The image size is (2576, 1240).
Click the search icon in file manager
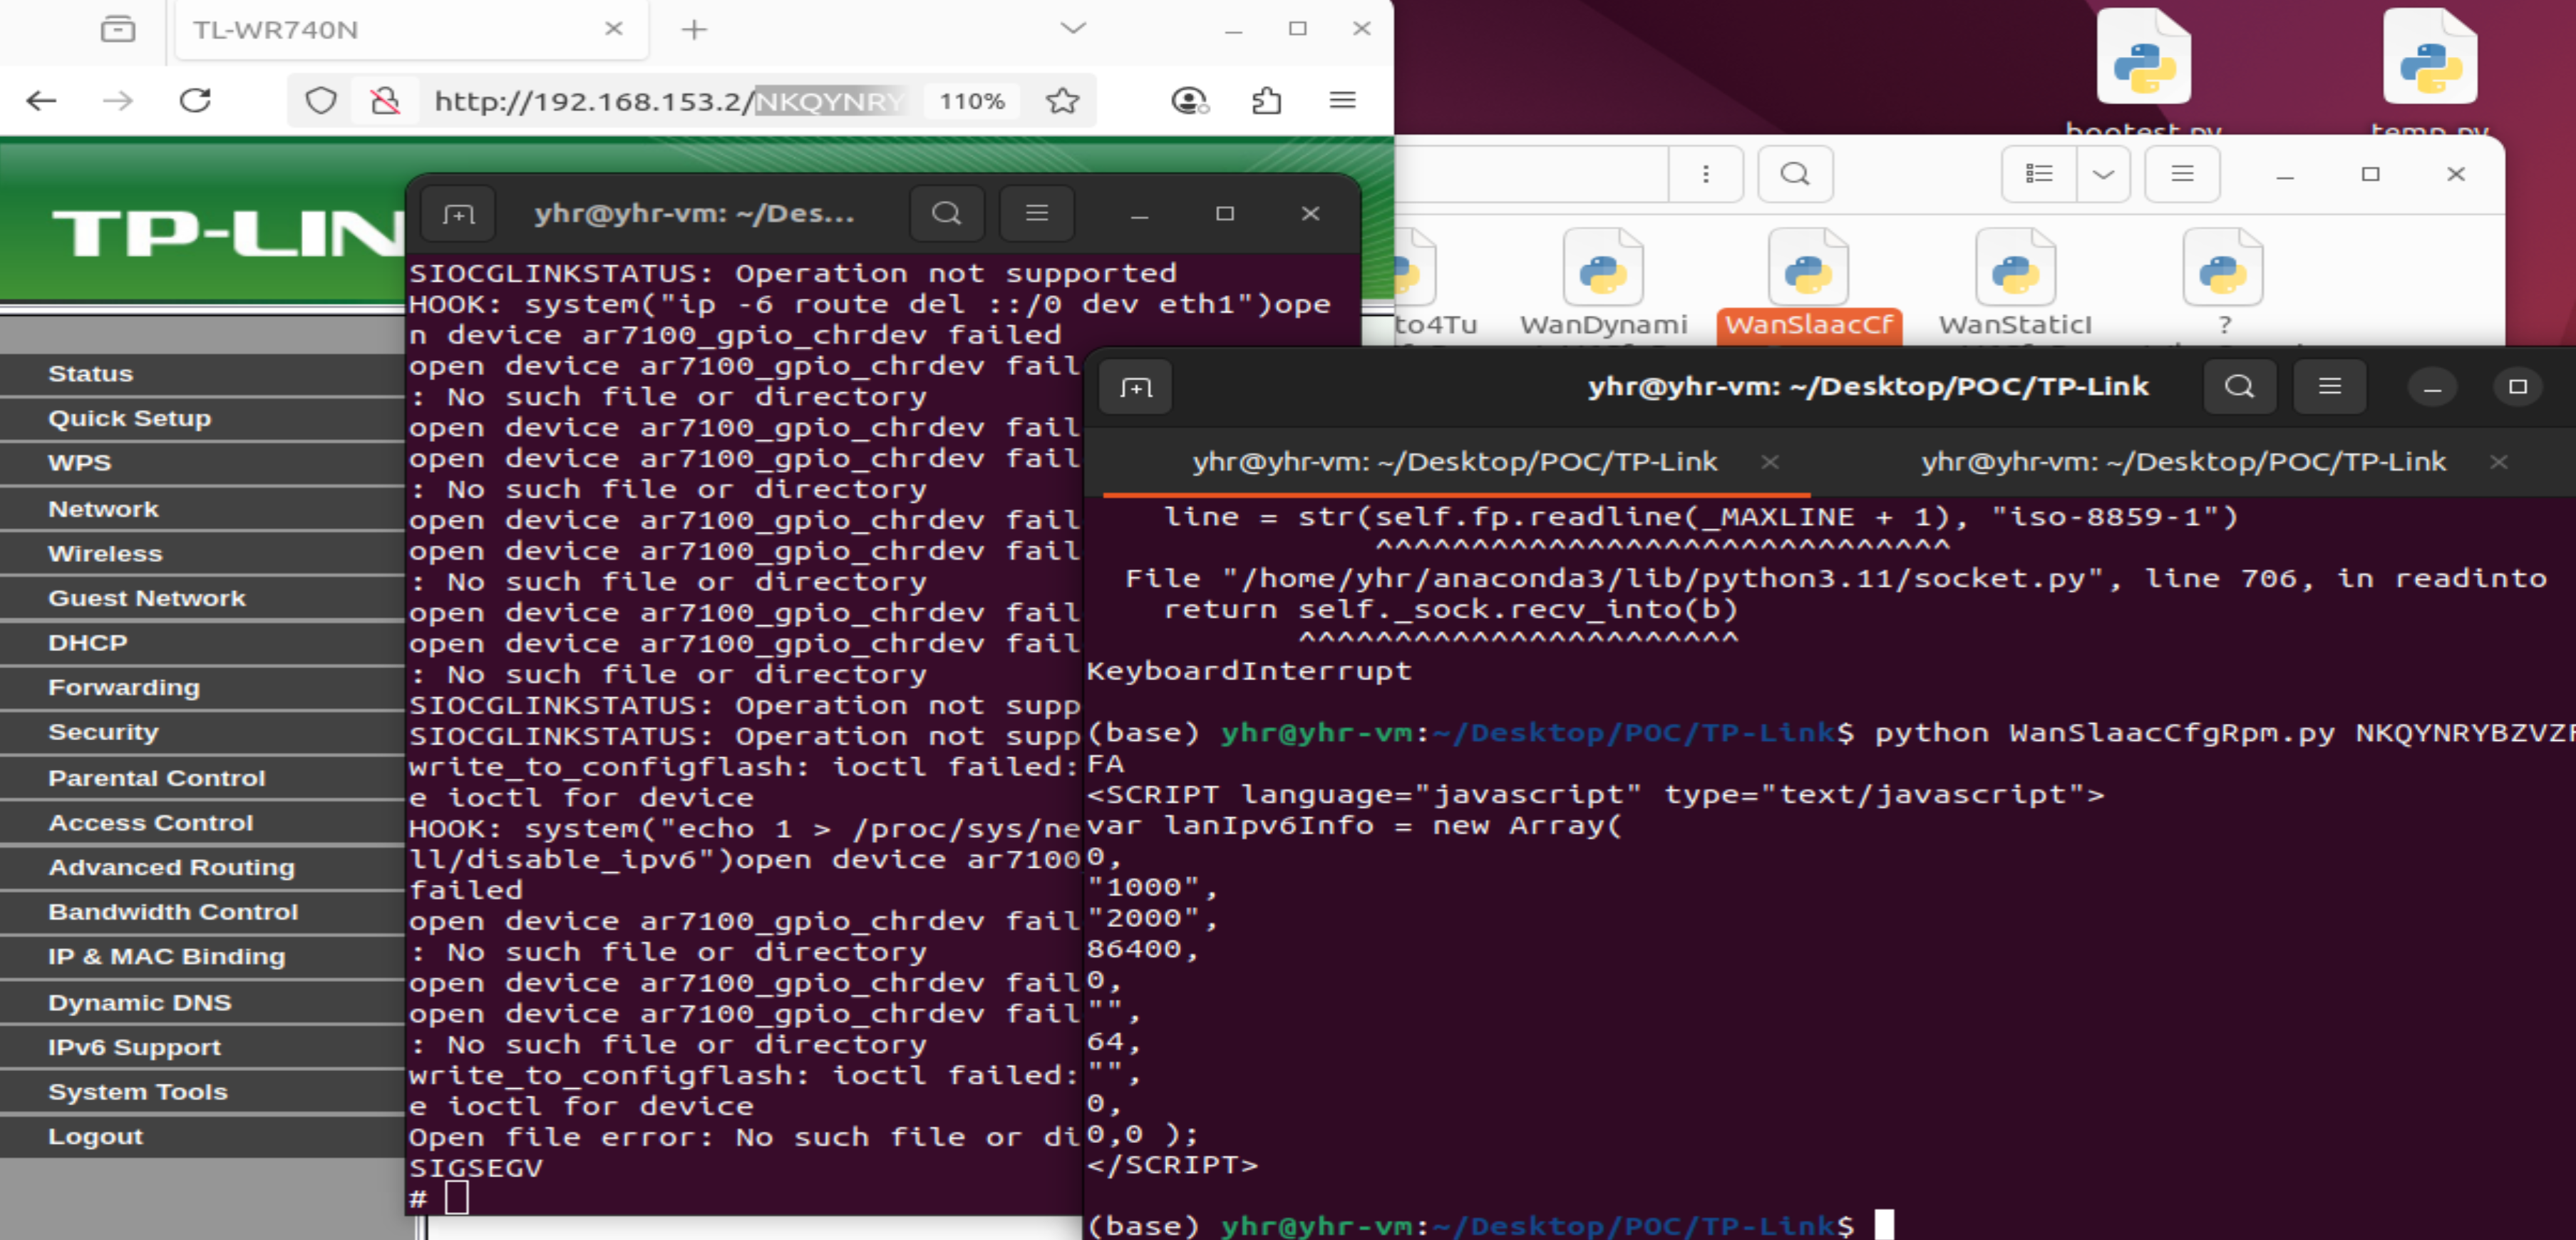pos(1794,174)
